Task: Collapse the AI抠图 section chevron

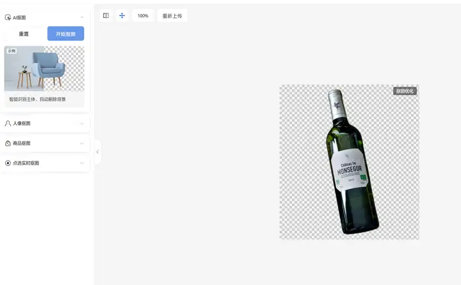Action: tap(82, 18)
